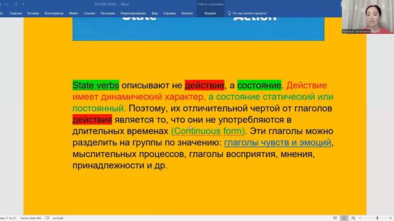394x221 pixels.
Task: Open the Ссылки ribbon tab
Action: 89,14
